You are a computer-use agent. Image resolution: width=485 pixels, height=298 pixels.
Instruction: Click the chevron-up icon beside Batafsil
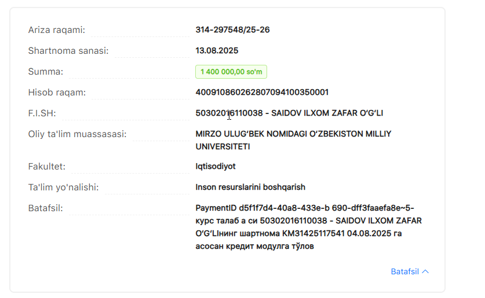coord(426,271)
